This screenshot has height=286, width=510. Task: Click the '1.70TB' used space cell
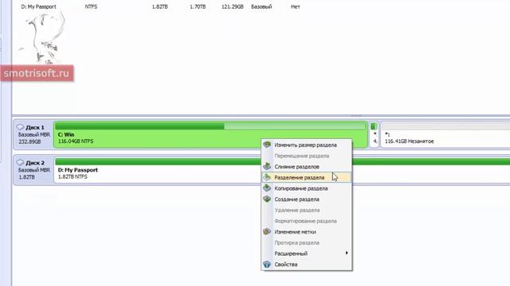tap(198, 6)
